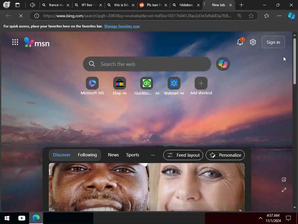Screen dimensions: 298x224
Task: Open the Sports feed tab
Action: pos(133,155)
